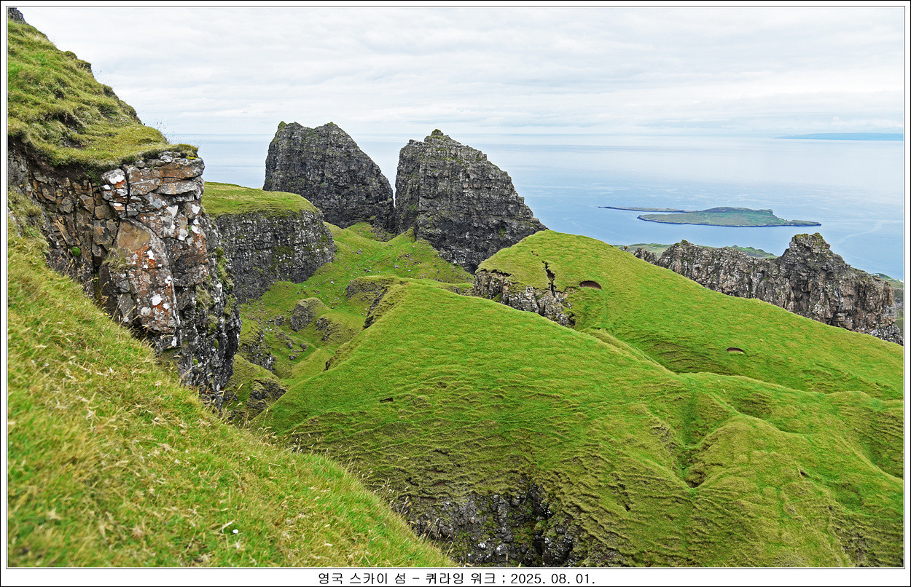Click the upper circular hole on the green hillside
Screen dimensions: 911x587
(x=590, y=285)
